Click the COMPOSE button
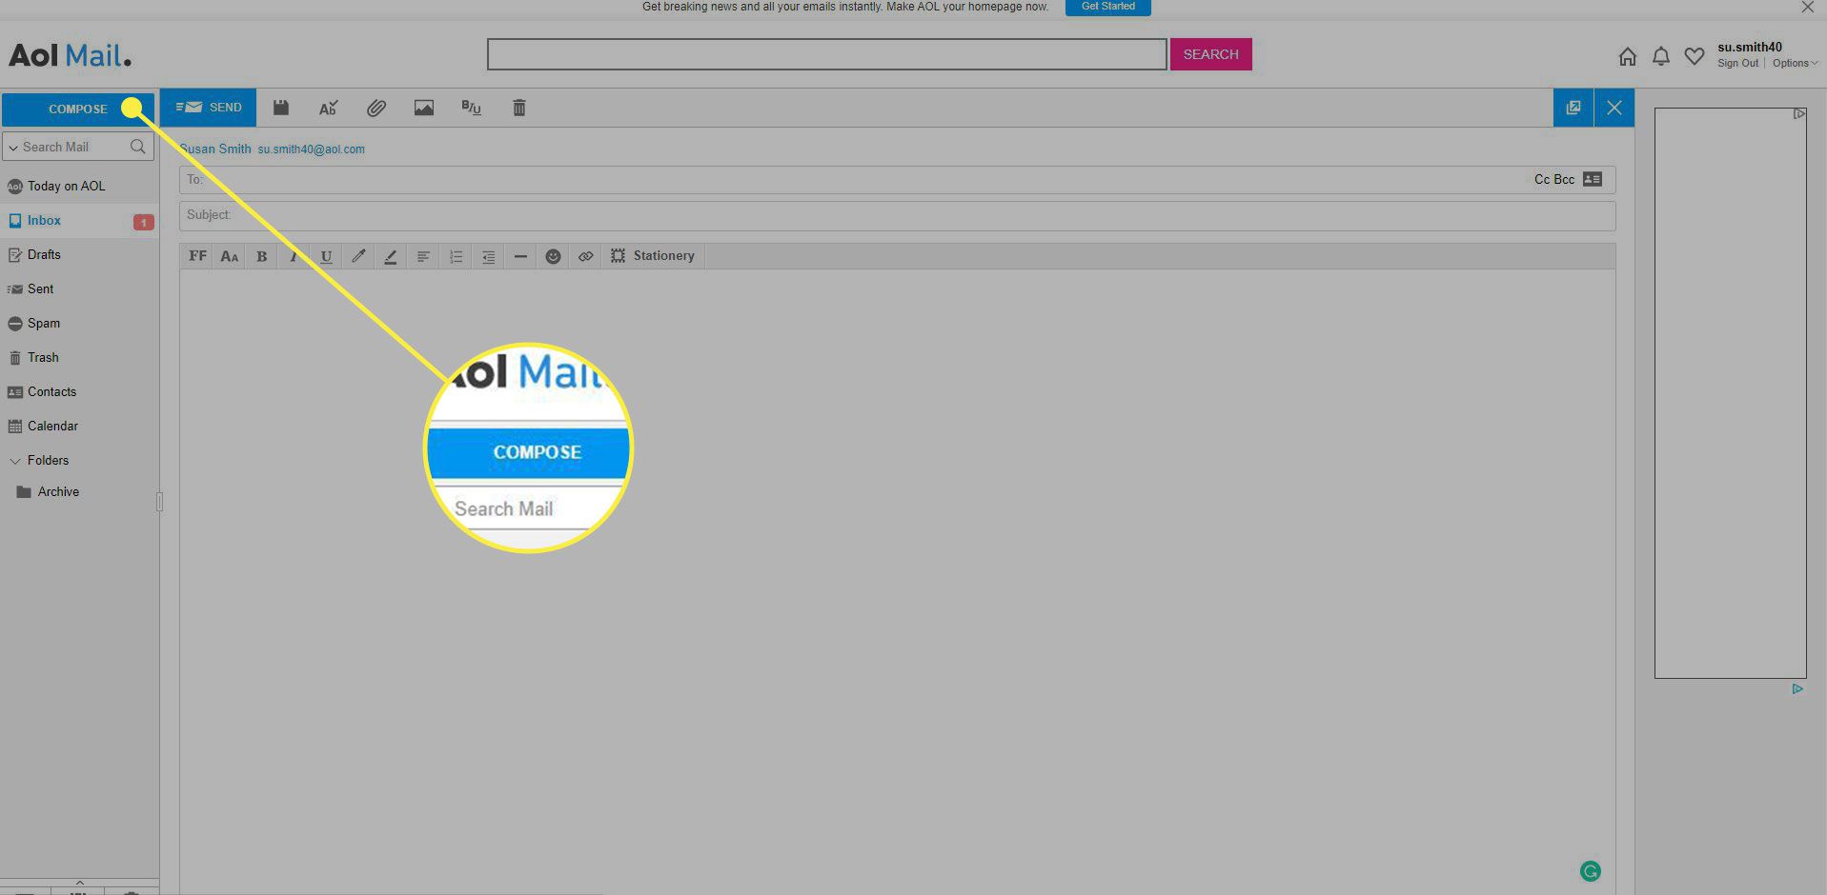 point(78,109)
